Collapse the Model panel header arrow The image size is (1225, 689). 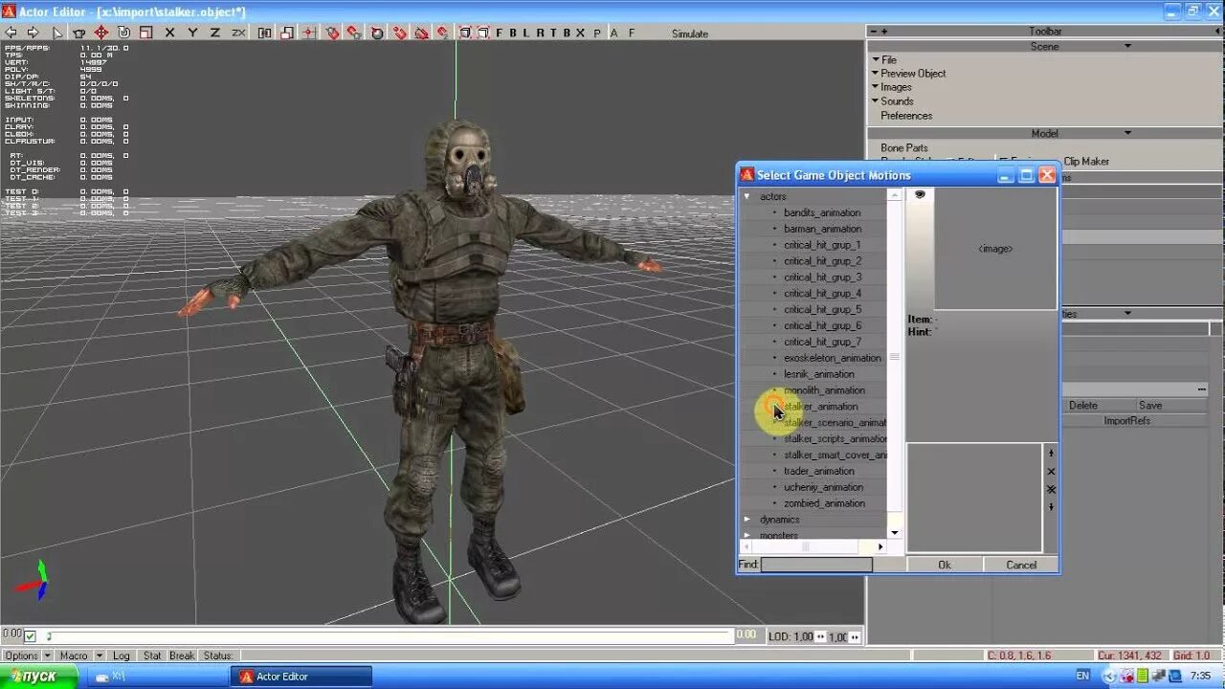[1127, 133]
